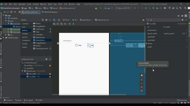Expand the theme attribute row

(x=147, y=44)
